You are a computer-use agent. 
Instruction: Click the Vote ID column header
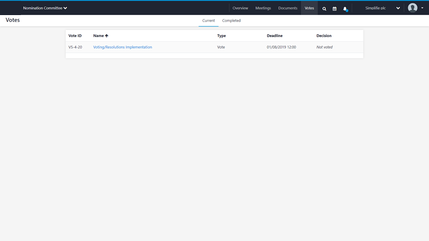[75, 36]
